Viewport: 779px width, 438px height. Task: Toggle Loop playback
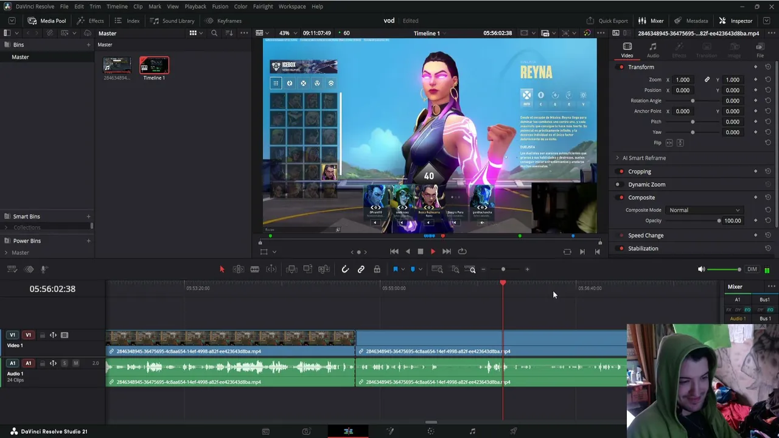point(462,251)
